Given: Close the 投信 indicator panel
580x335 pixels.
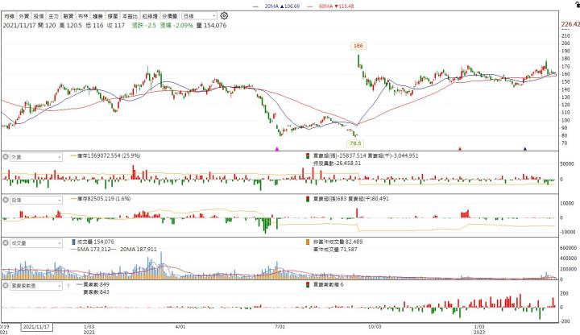Looking at the screenshot, I should pos(5,197).
